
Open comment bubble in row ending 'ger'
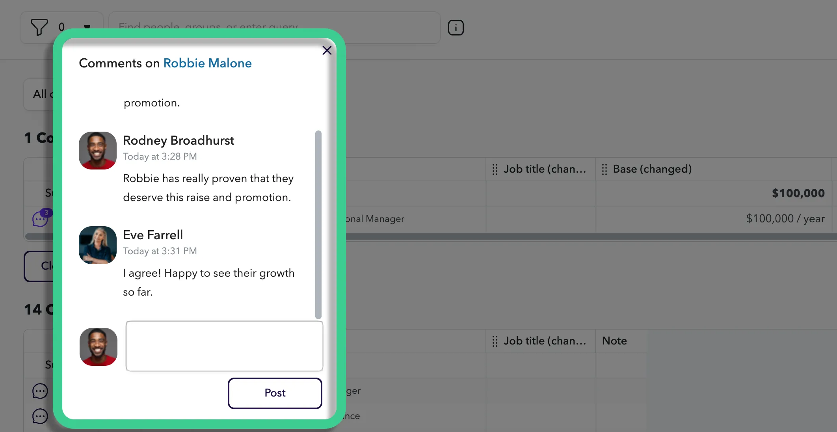click(40, 391)
